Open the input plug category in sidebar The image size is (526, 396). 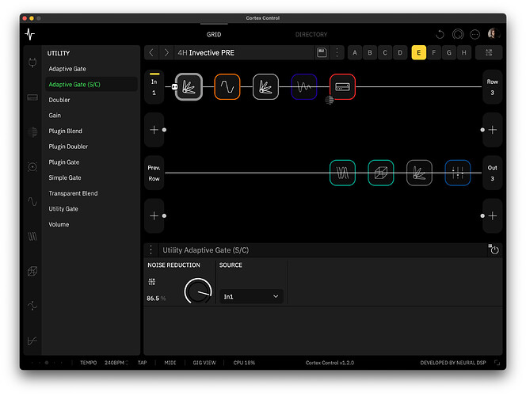pyautogui.click(x=32, y=63)
